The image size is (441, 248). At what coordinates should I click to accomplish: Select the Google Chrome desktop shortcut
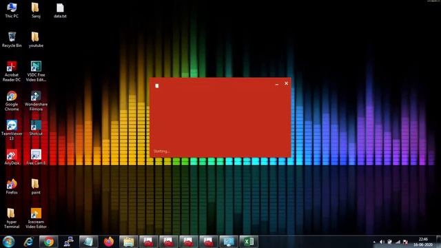click(x=12, y=101)
